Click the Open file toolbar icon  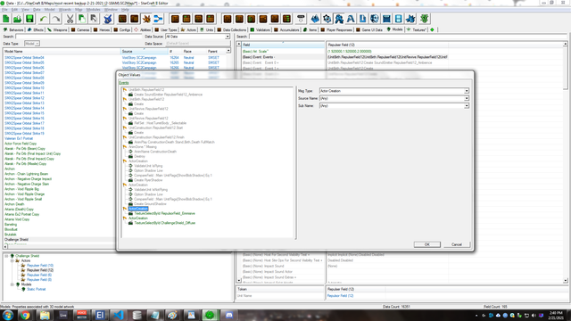pos(18,19)
